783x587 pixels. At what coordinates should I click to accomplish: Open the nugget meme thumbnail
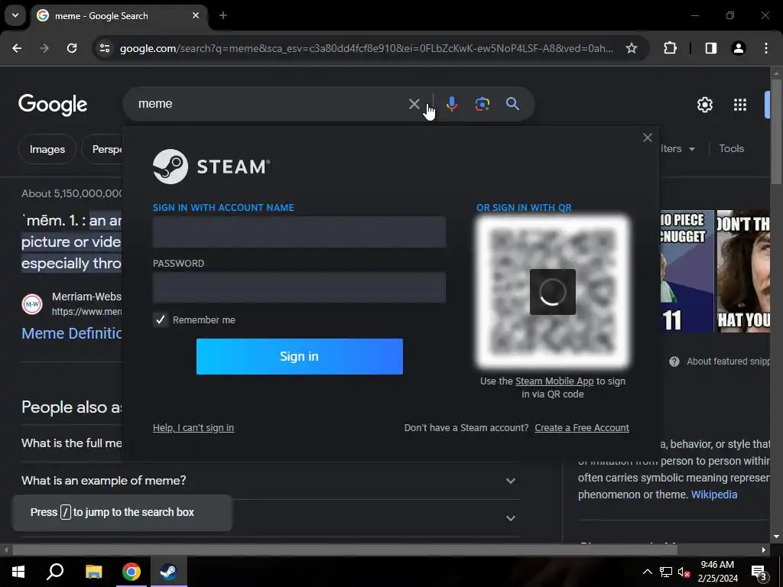(687, 271)
